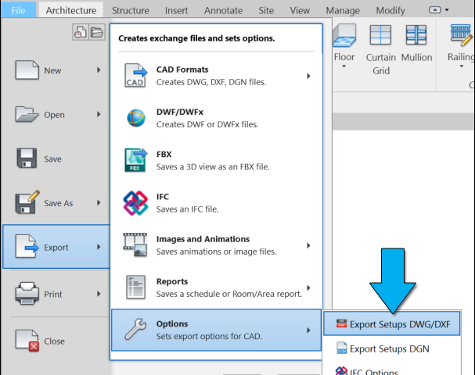The width and height of the screenshot is (475, 375).
Task: Show open documents folder icon
Action: [x=97, y=32]
